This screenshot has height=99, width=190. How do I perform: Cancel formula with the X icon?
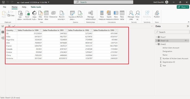point(9,26)
